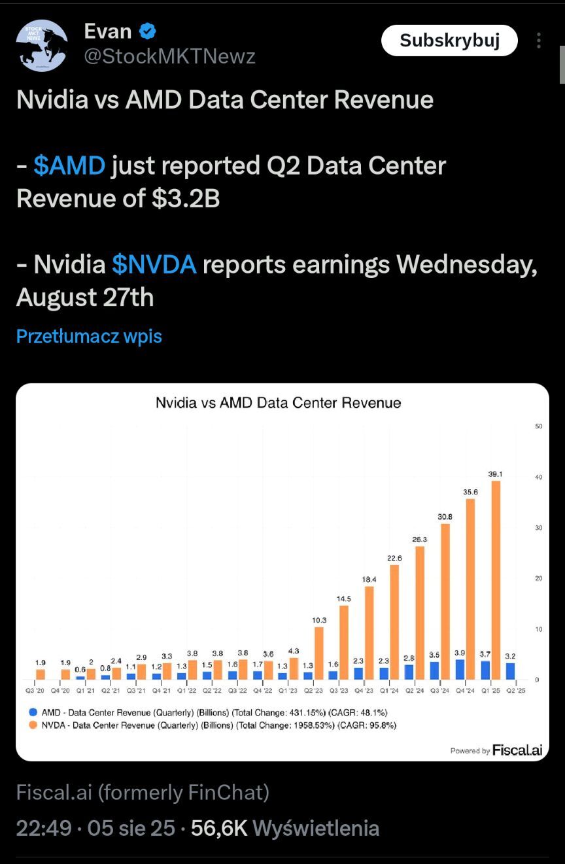This screenshot has width=565, height=864.
Task: Click the orange NVDA legend dot
Action: (x=33, y=725)
